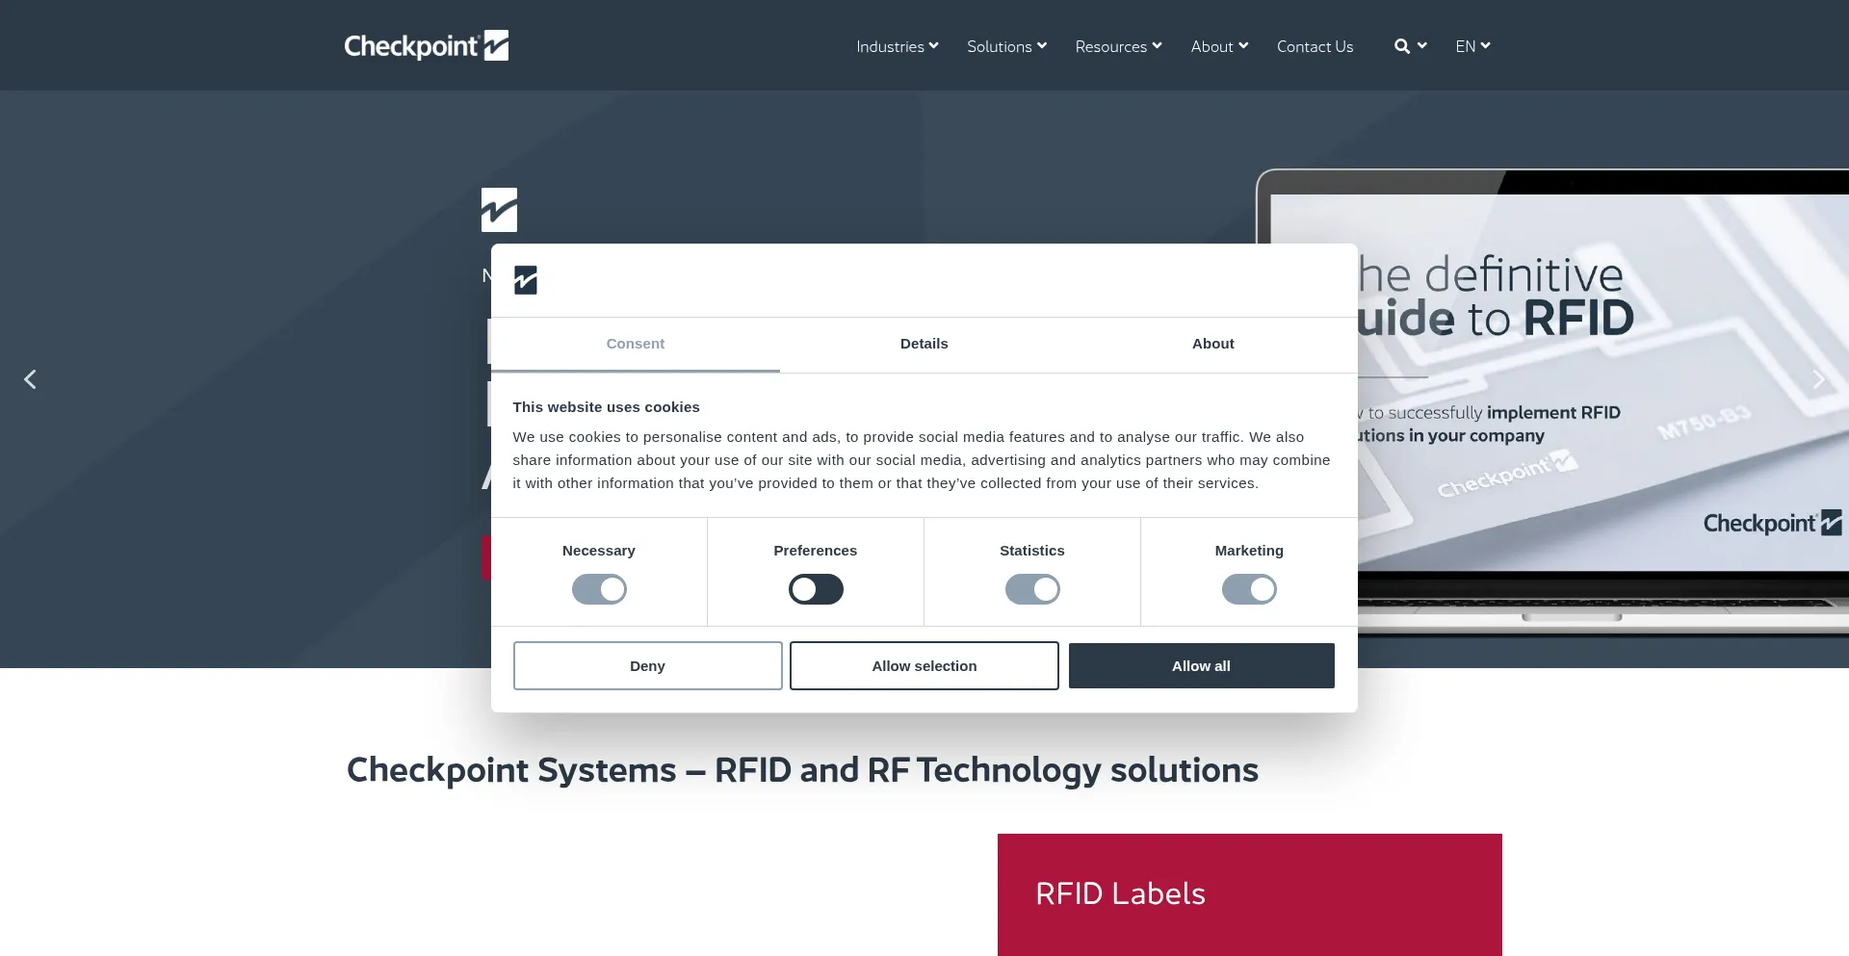The image size is (1849, 956).
Task: Click the Checkpoint logo in header
Action: click(x=427, y=45)
